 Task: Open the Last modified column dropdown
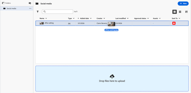[128, 18]
